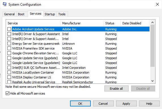Image resolution: width=162 pixels, height=109 pixels.
Task: Select Google Chrome Elevation Servic... row text
Action: (35, 53)
